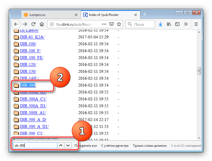
Task: Bookmark this page with the star icon
Action: click(119, 24)
